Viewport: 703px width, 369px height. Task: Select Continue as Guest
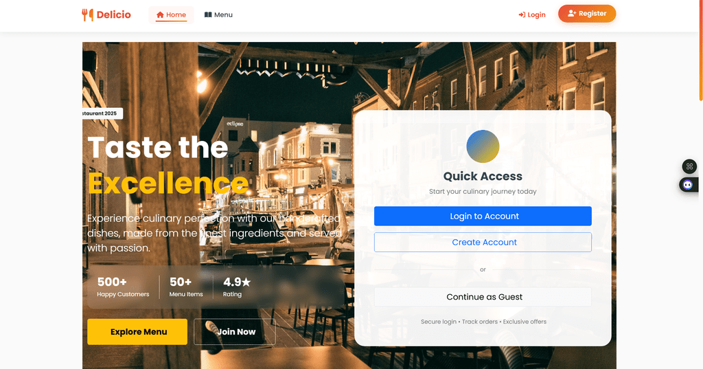pos(483,297)
